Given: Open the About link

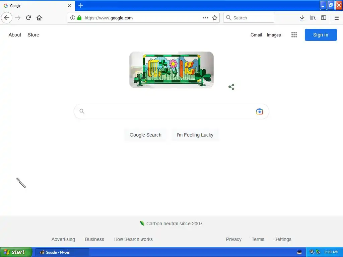Looking at the screenshot, I should tap(15, 35).
